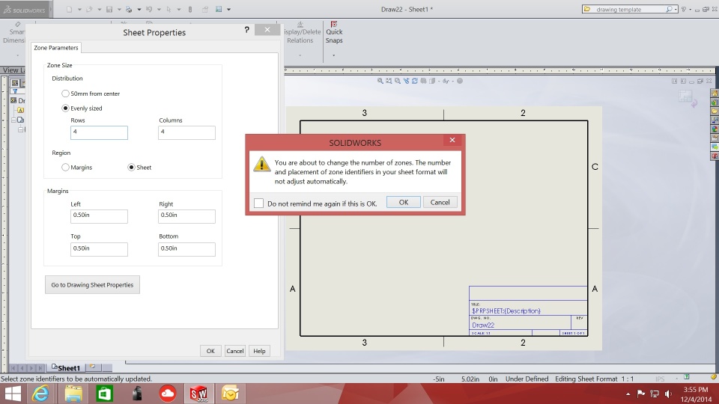Open the SolidWorks Forum pane icon

click(715, 147)
